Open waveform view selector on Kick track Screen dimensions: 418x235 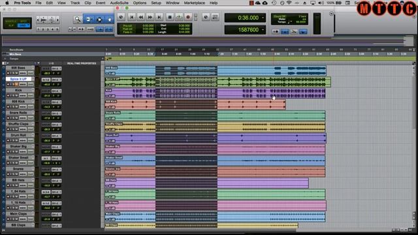tap(23, 95)
